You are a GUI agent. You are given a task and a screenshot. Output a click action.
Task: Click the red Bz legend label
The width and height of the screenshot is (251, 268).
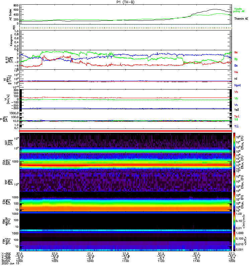pos(236,52)
